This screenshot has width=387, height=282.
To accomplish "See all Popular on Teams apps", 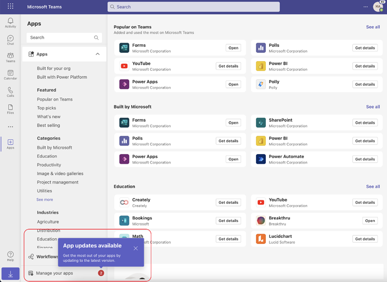I will [x=373, y=27].
